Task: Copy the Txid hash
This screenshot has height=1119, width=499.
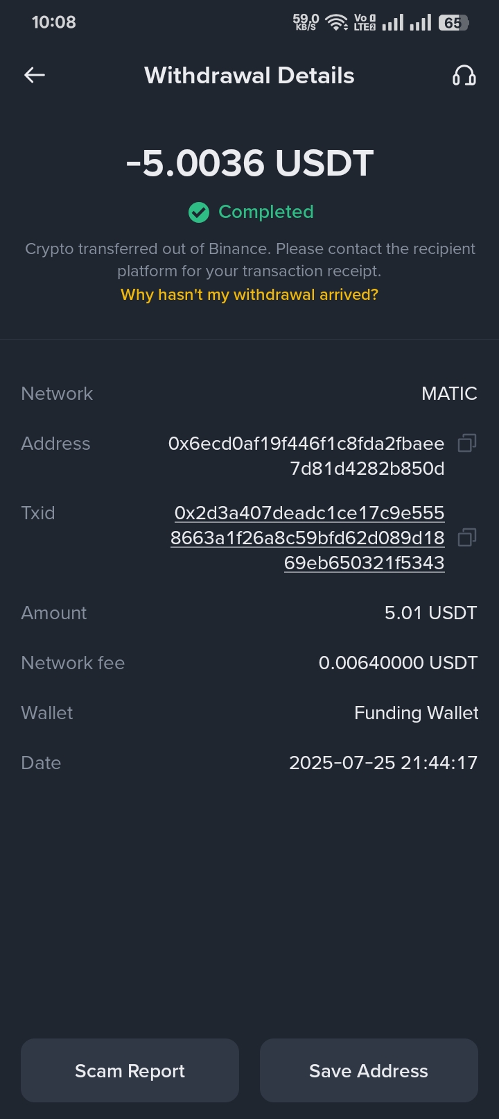Action: click(467, 537)
